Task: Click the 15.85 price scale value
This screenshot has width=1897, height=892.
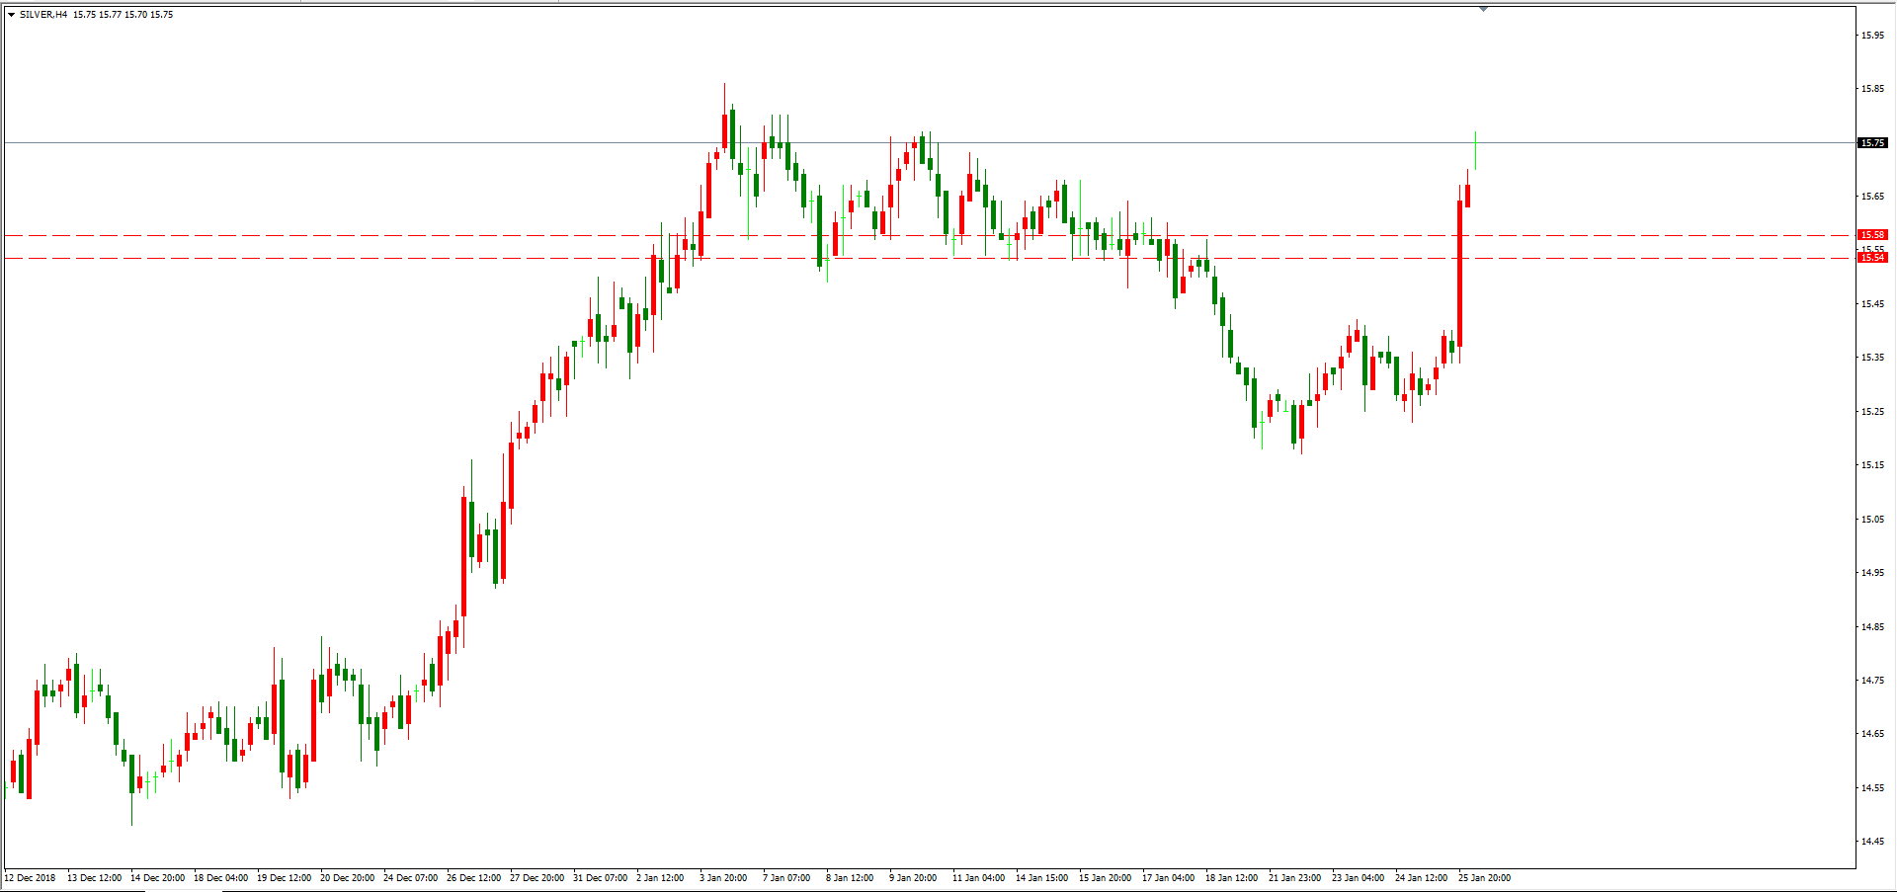Action: point(1872,89)
